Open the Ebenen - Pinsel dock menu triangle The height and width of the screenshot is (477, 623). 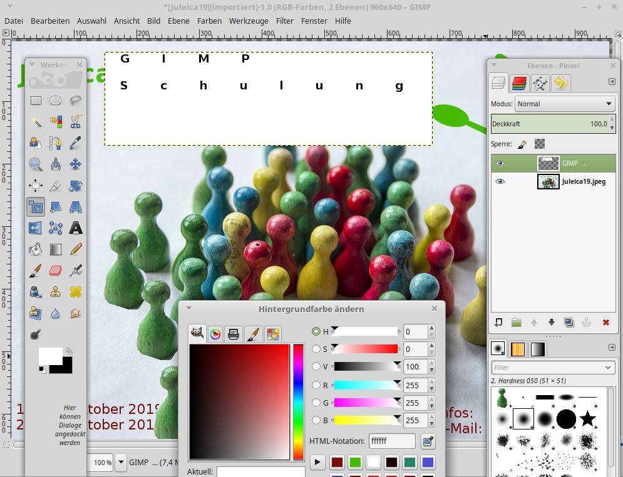click(494, 65)
